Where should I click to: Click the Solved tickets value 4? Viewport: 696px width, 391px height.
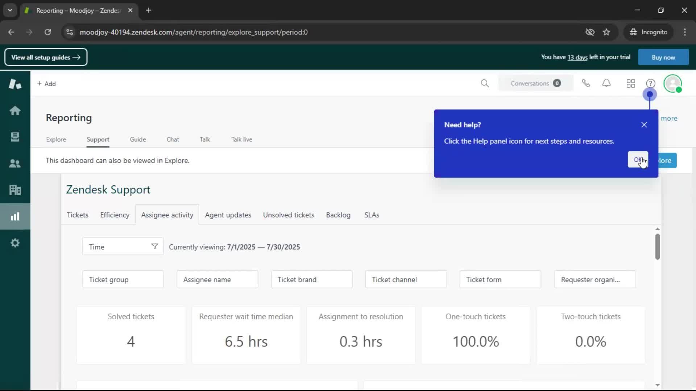(x=131, y=341)
